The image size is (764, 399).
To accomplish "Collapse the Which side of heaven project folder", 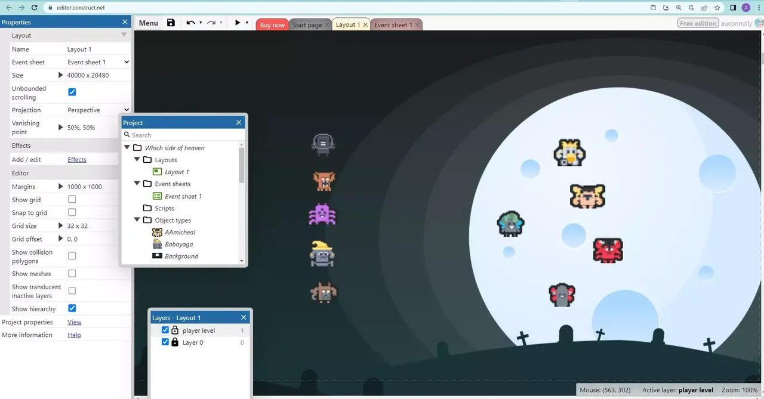I will (x=127, y=148).
